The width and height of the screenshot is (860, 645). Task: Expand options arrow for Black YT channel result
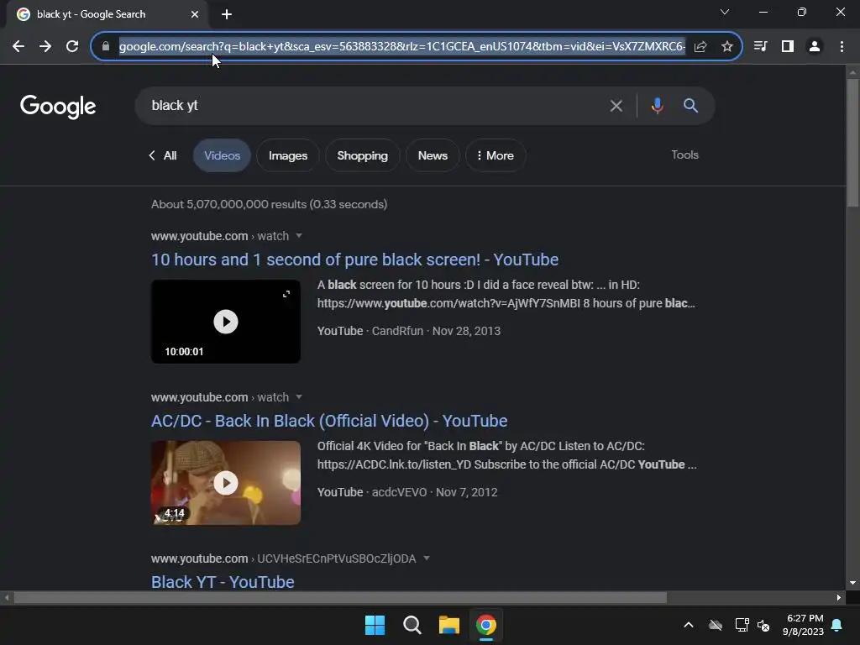pos(426,558)
